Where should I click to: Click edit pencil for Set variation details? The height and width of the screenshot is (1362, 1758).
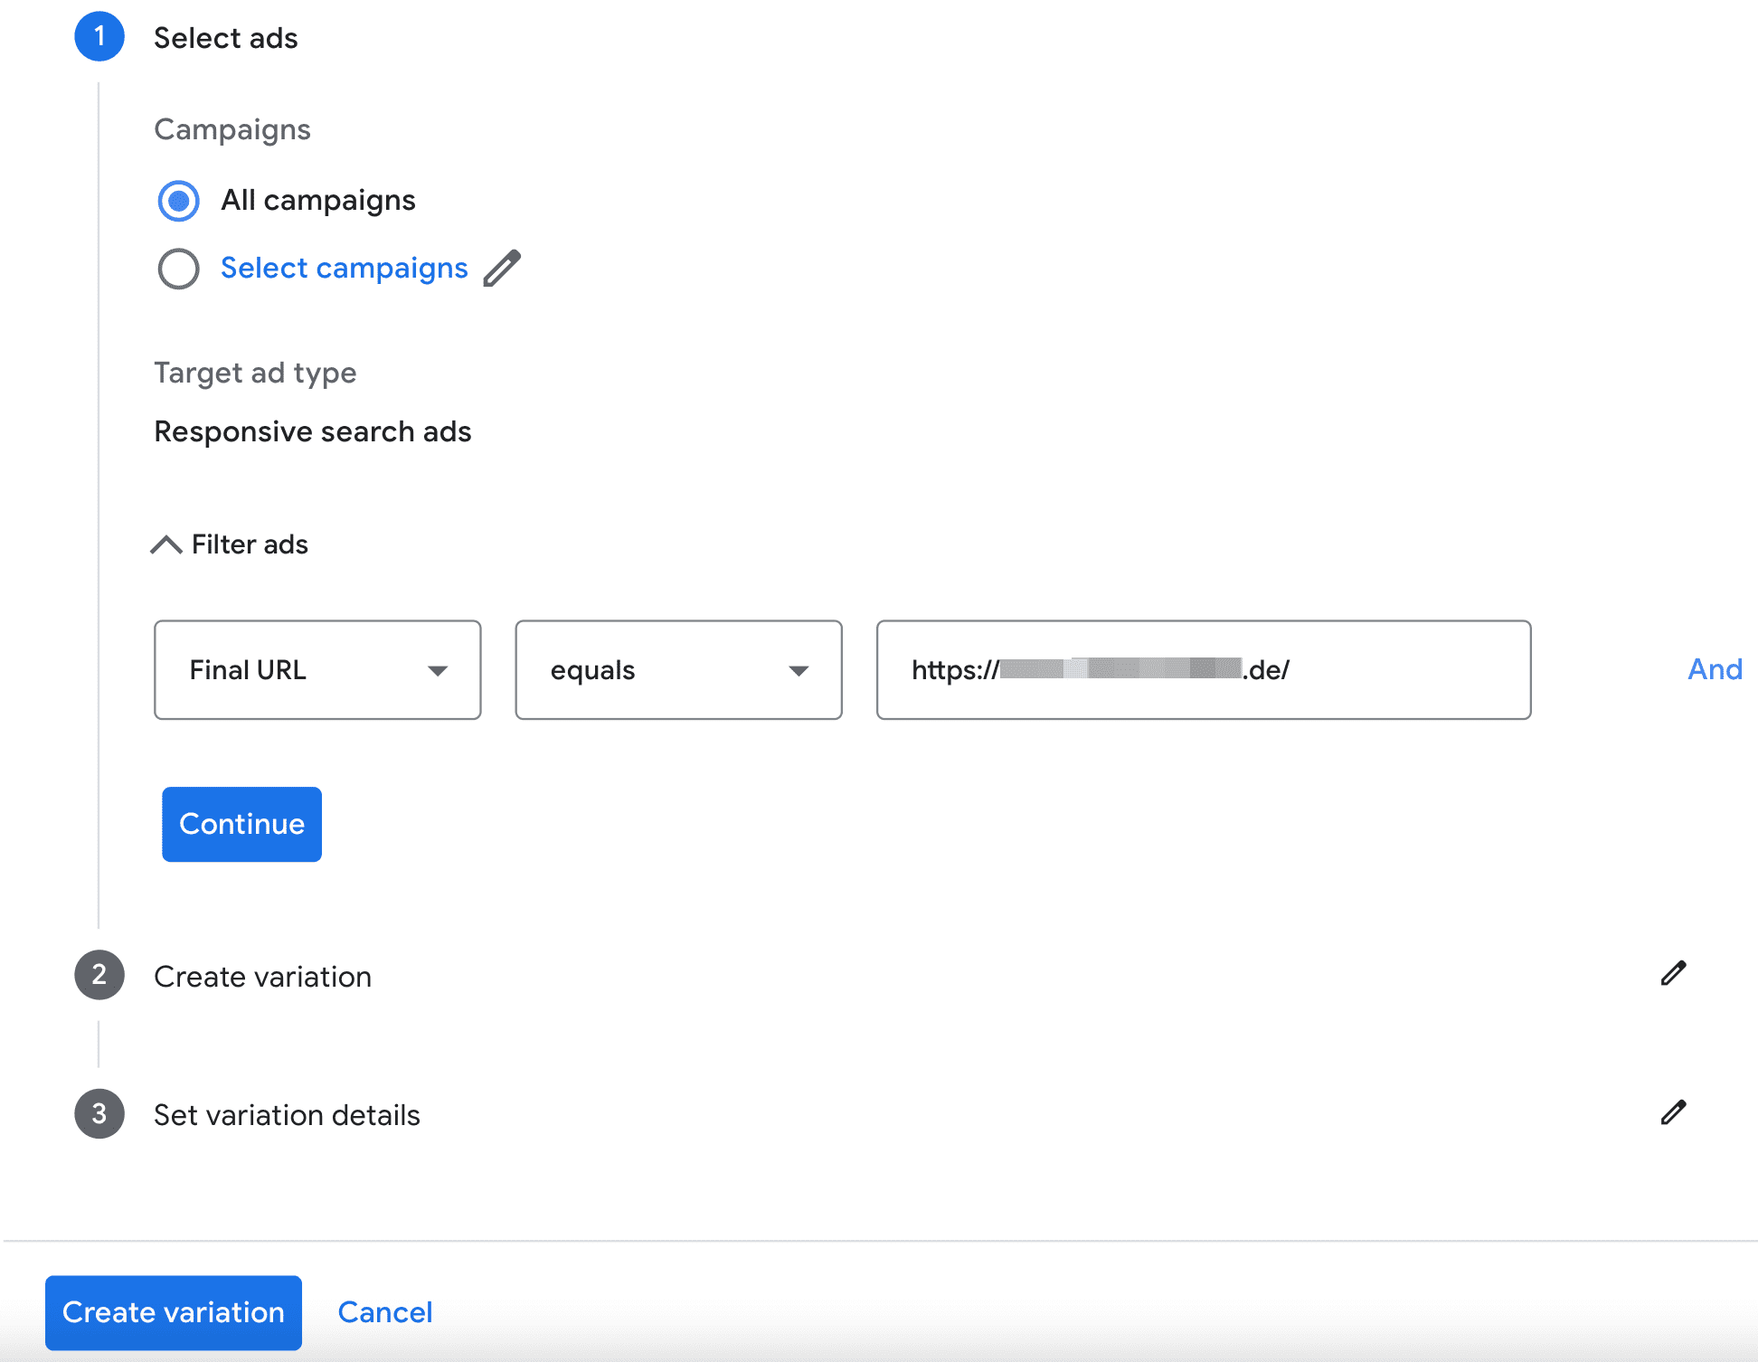[1673, 1112]
